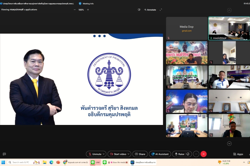
Task: Show next page of participant videos
Action: 229,143
